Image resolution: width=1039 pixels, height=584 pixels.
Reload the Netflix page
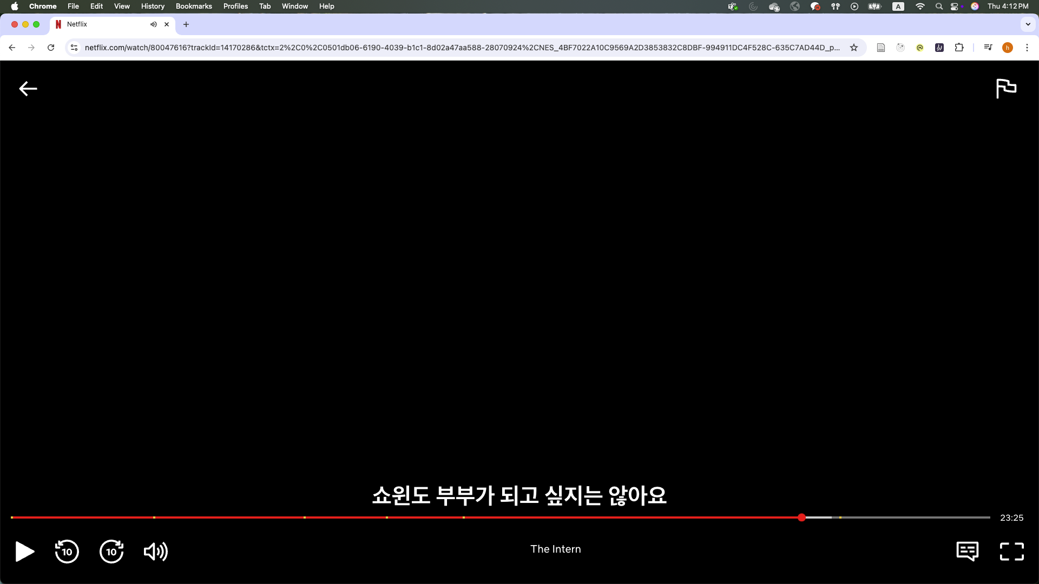tap(51, 48)
